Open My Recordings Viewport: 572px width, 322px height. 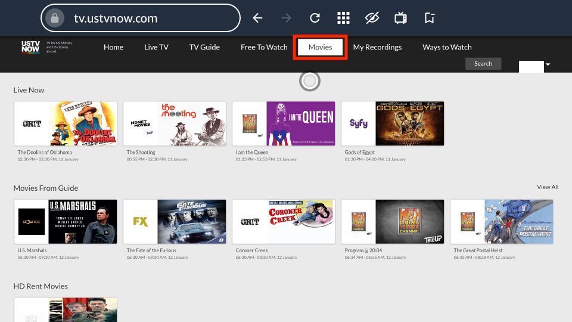point(377,47)
